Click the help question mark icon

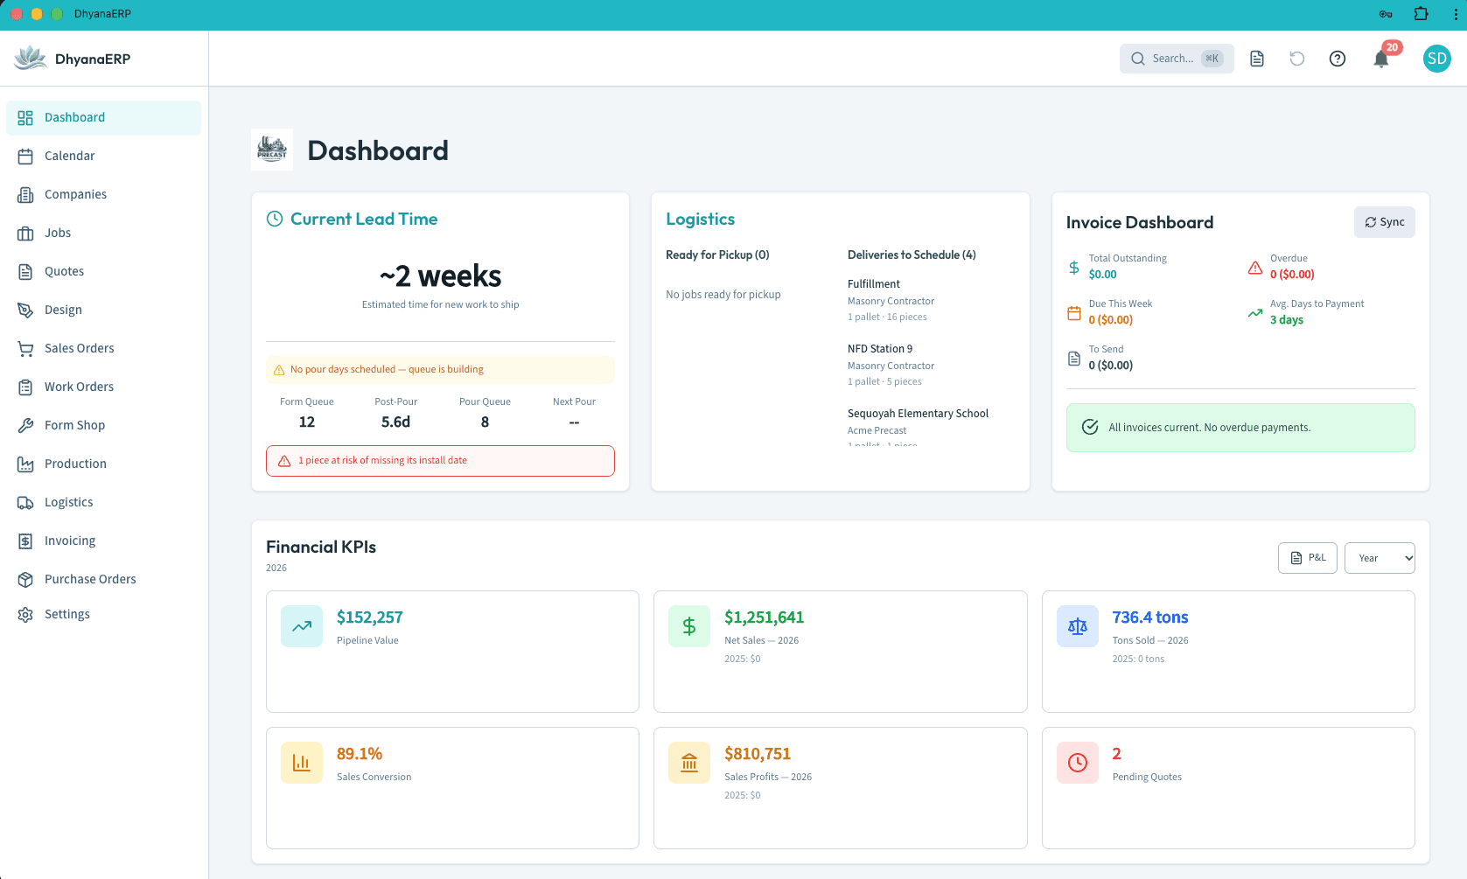click(x=1338, y=59)
